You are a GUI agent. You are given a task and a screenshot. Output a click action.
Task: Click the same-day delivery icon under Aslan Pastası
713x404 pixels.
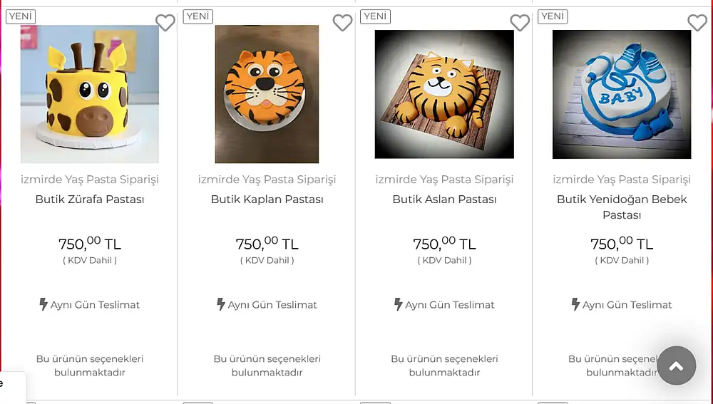coord(399,304)
